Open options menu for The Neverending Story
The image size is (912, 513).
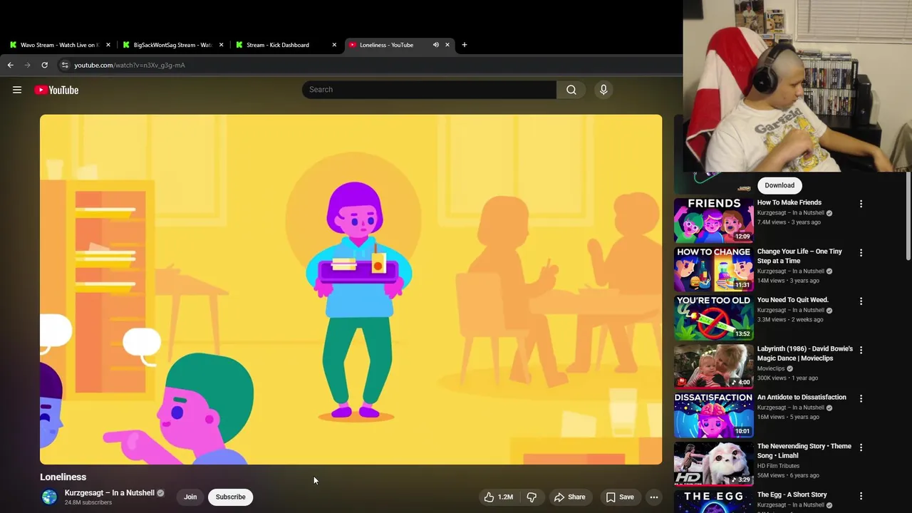tap(861, 447)
